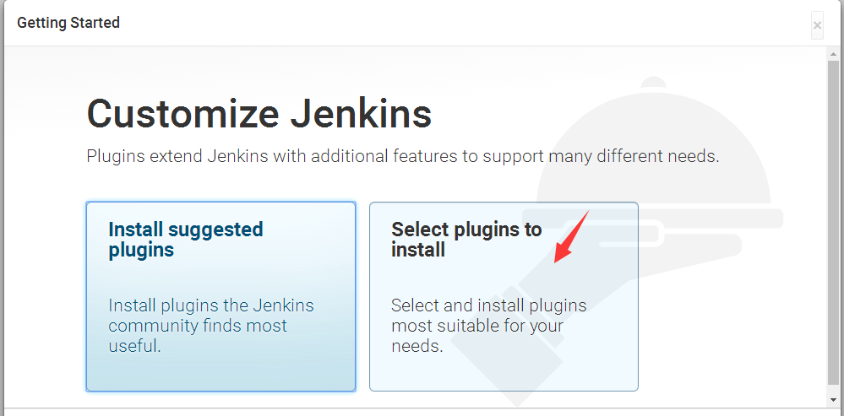
Task: Close the Getting Started dialog
Action: coord(817,25)
